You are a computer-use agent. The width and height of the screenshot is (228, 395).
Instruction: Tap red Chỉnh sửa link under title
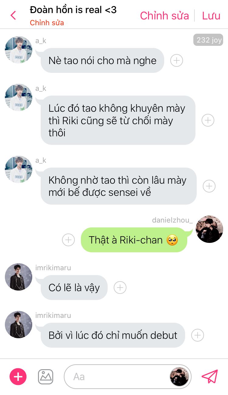(47, 23)
